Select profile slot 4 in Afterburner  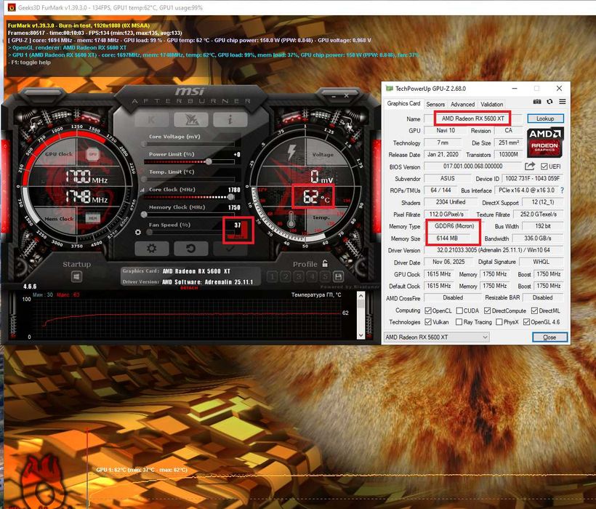click(x=312, y=276)
